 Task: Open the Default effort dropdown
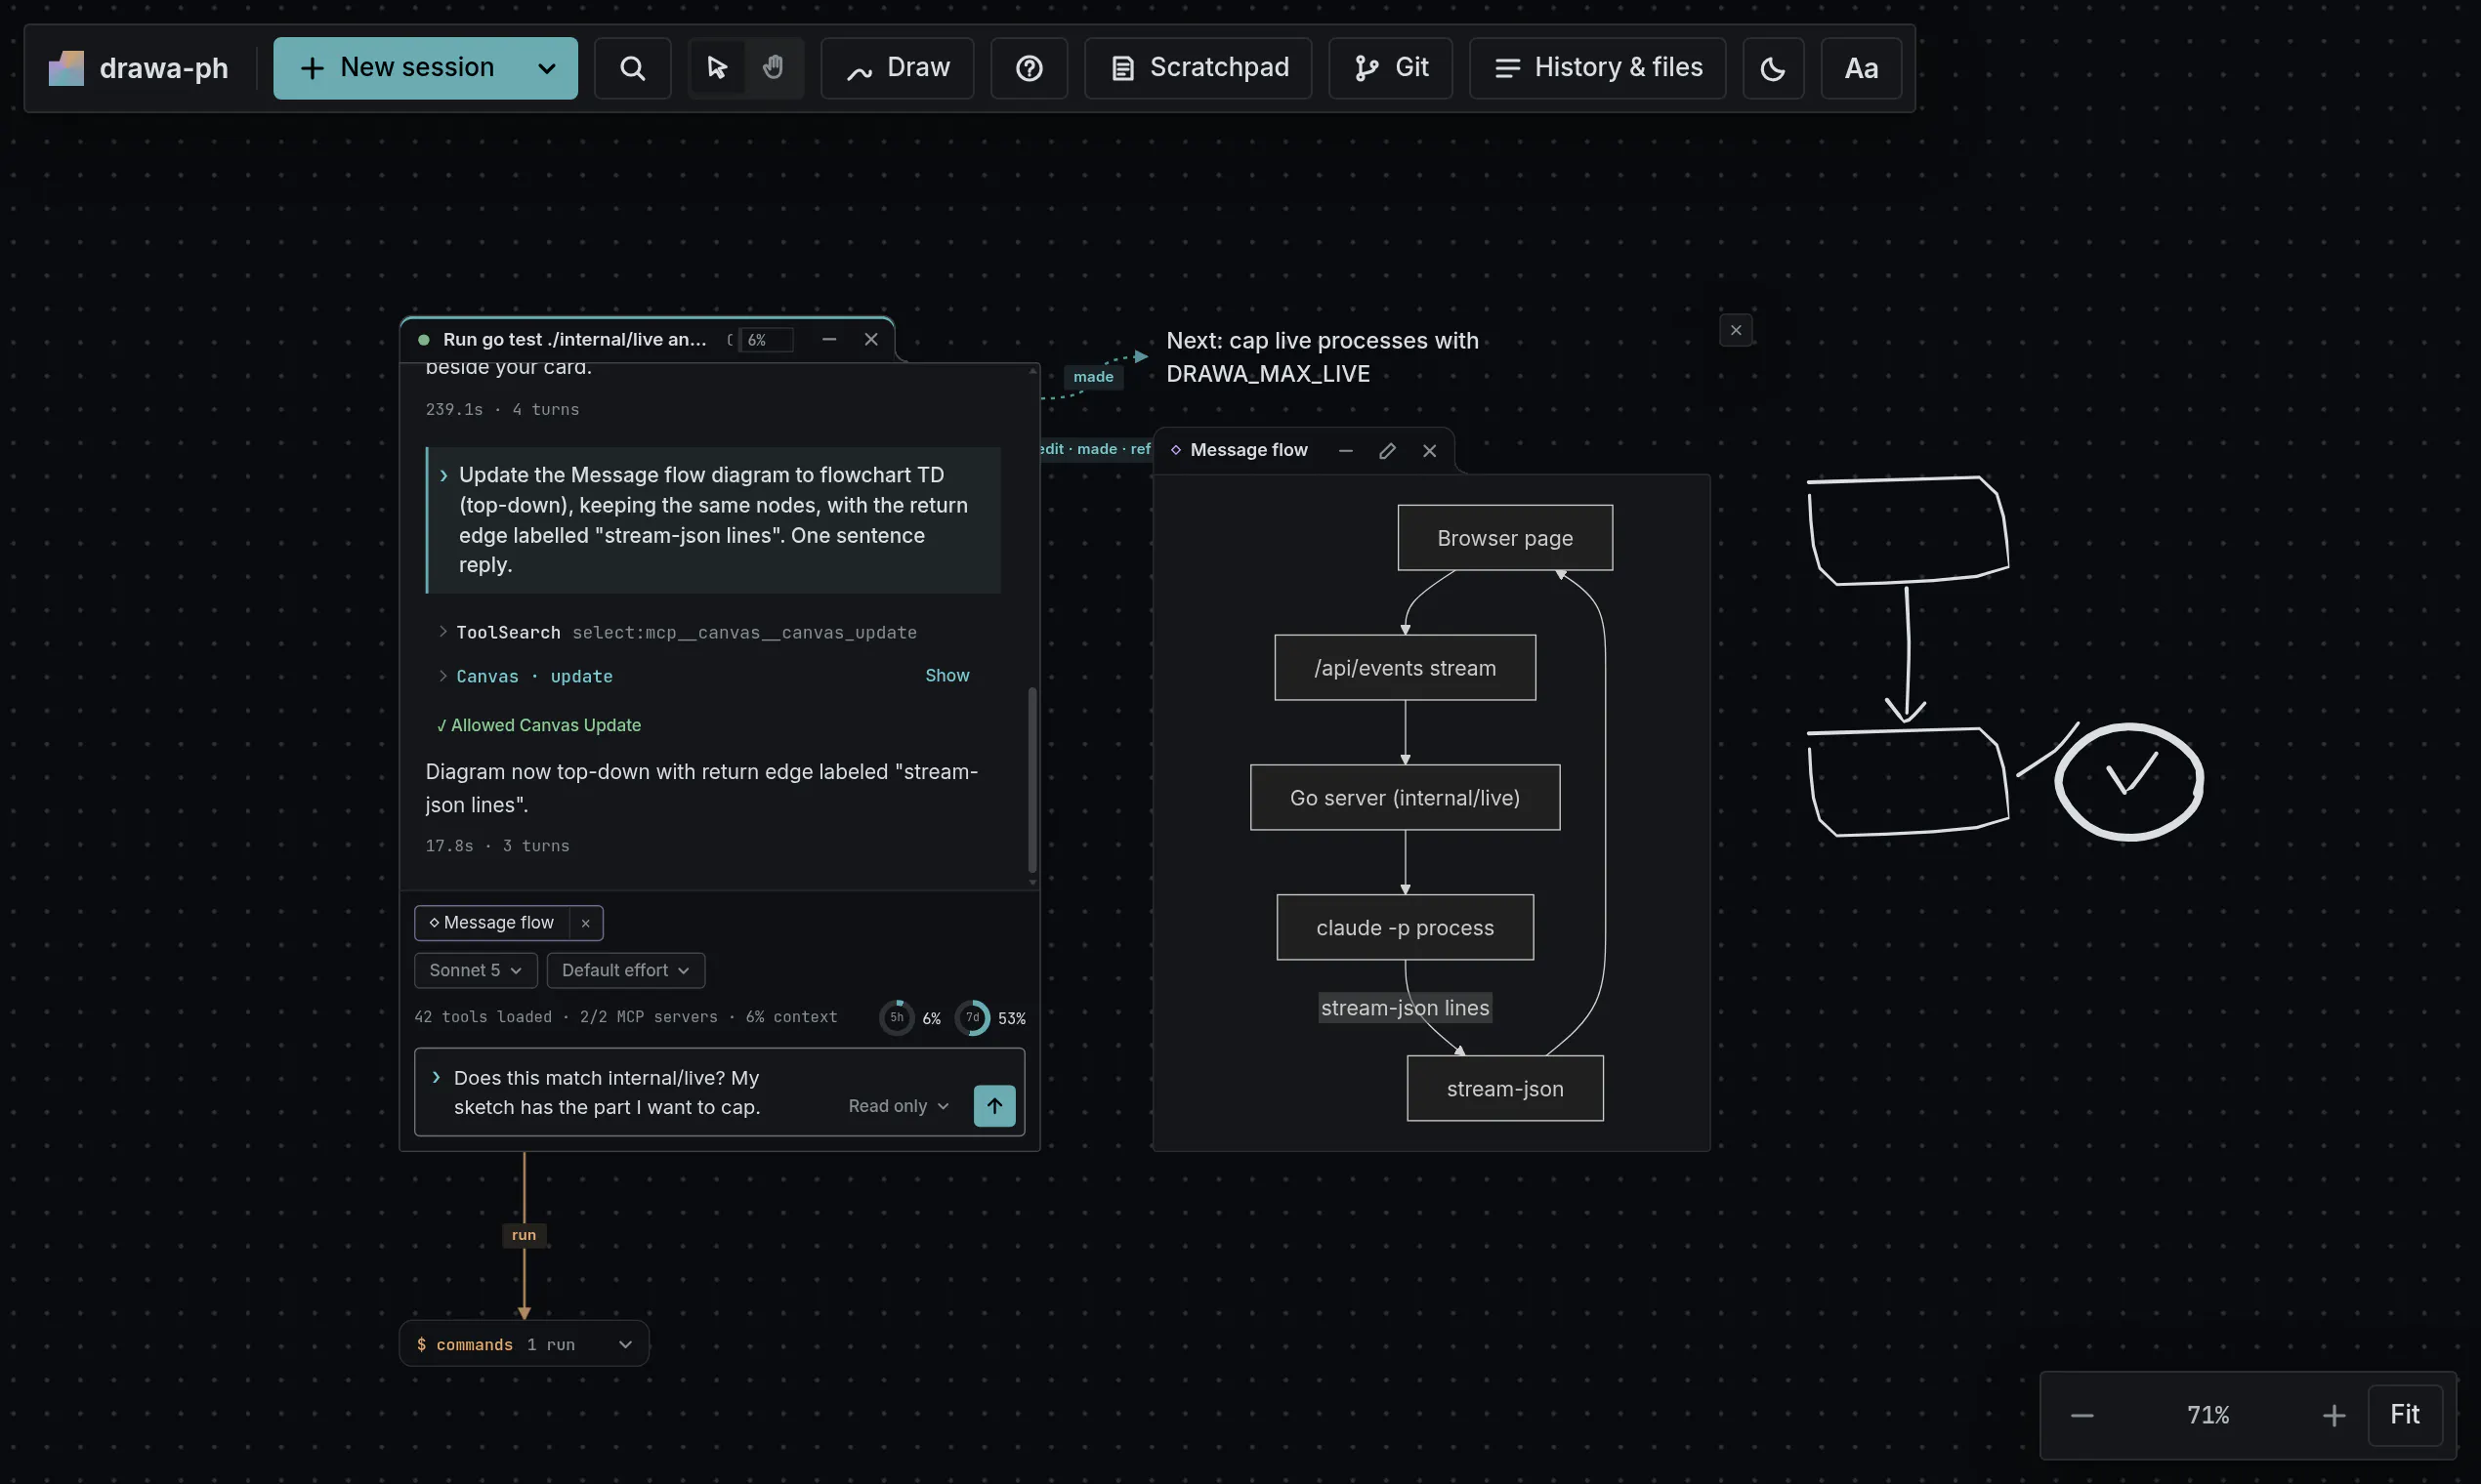(x=625, y=970)
